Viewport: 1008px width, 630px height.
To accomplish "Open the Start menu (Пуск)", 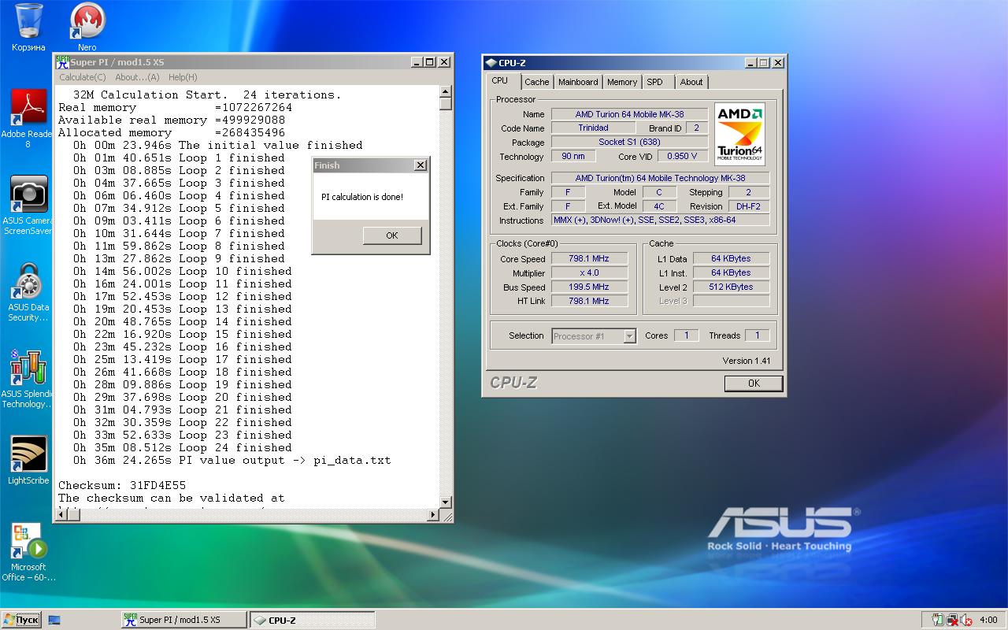I will point(21,620).
